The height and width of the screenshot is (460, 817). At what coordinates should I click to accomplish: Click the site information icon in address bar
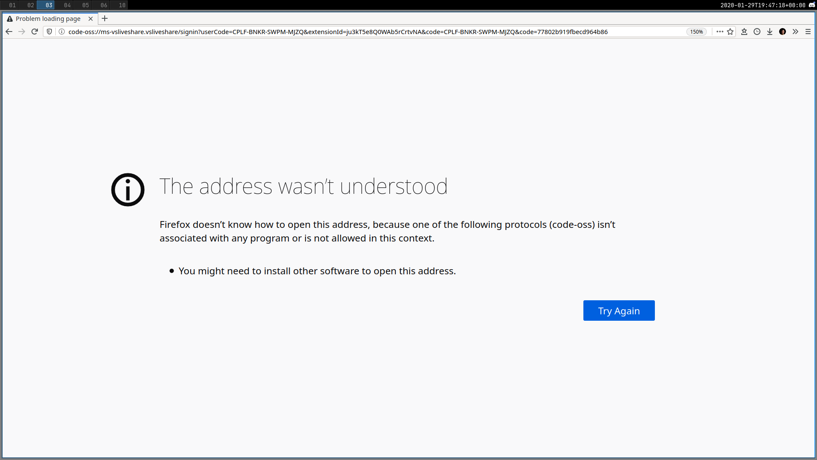[61, 31]
